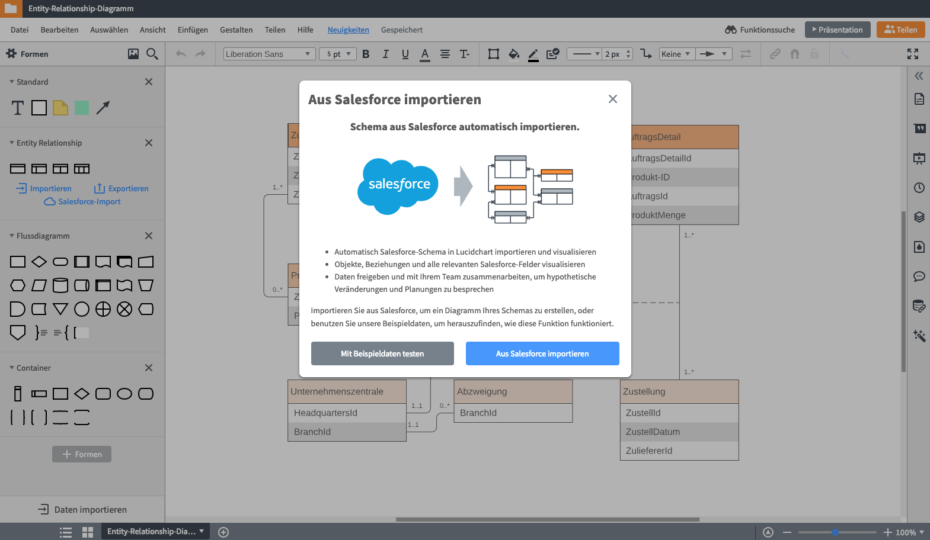930x540 pixels.
Task: Open image search in shapes panel
Action: (x=133, y=54)
